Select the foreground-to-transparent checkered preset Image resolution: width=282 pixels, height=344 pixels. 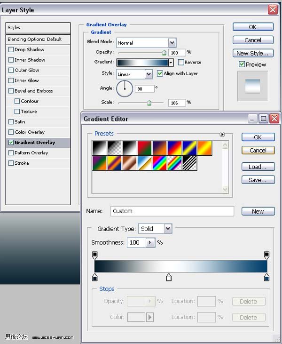click(x=114, y=148)
